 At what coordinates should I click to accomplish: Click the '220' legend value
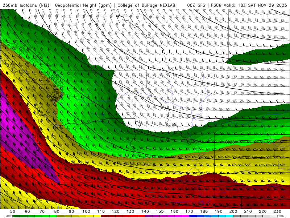pos(263,211)
